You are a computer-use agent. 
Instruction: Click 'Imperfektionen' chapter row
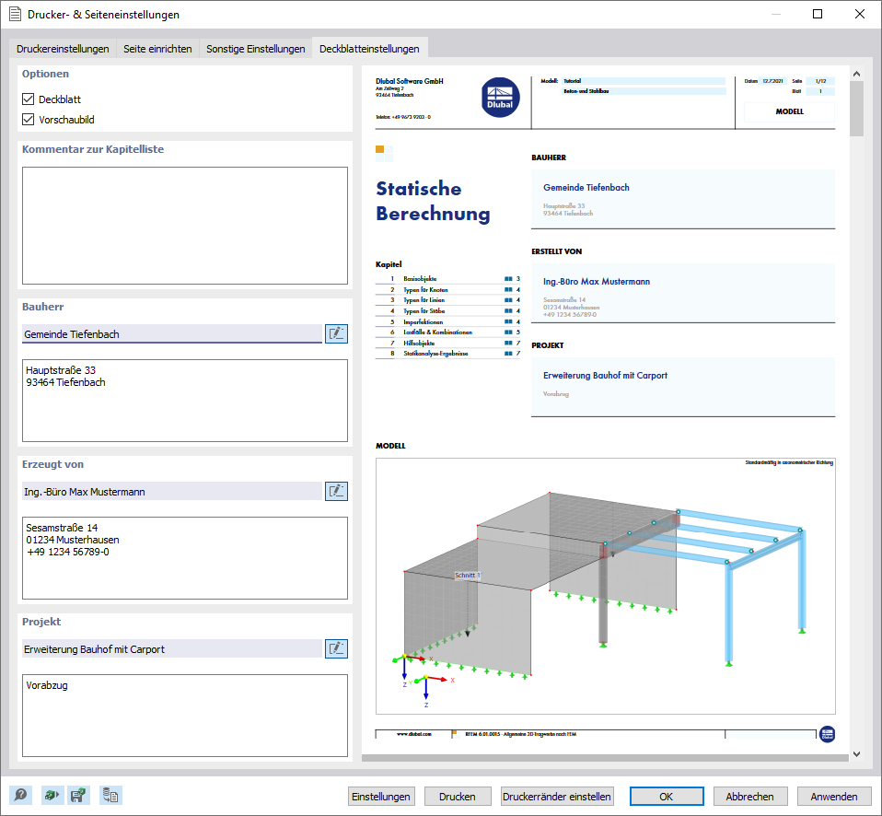(x=447, y=321)
